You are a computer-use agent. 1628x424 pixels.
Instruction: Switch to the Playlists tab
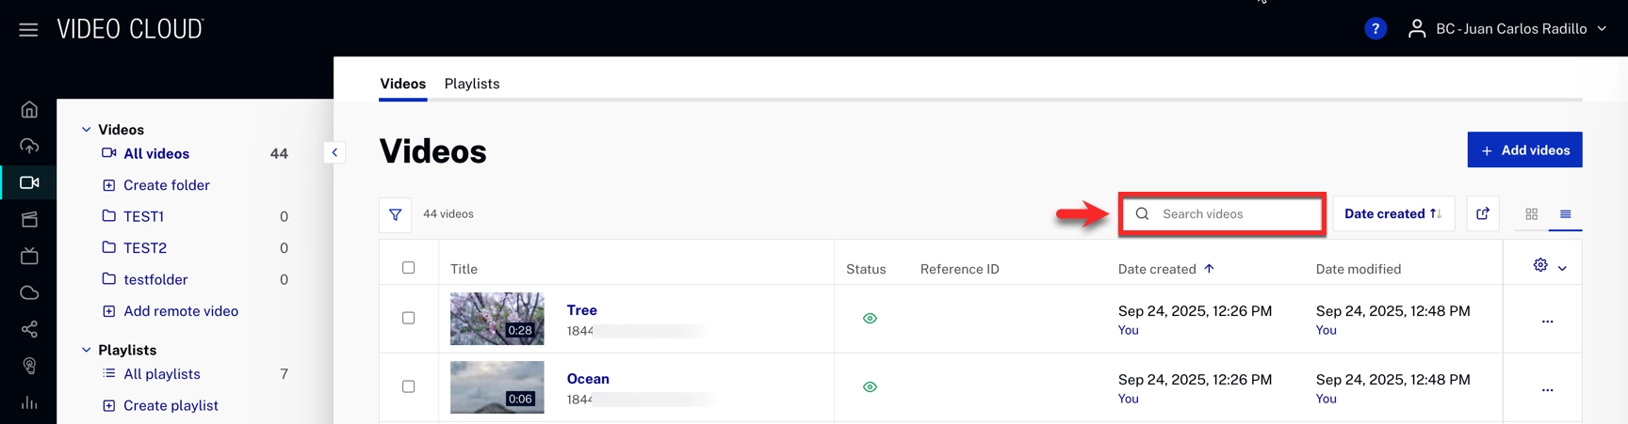[x=471, y=84]
